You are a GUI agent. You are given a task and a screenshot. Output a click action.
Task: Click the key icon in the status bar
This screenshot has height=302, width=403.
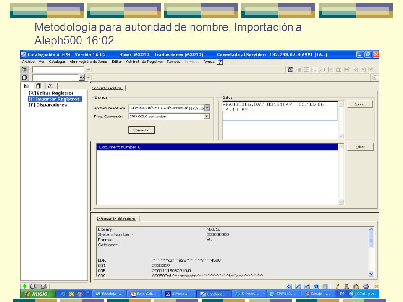338,286
